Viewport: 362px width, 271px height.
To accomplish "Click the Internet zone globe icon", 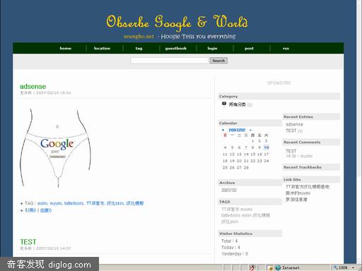I will (278, 267).
